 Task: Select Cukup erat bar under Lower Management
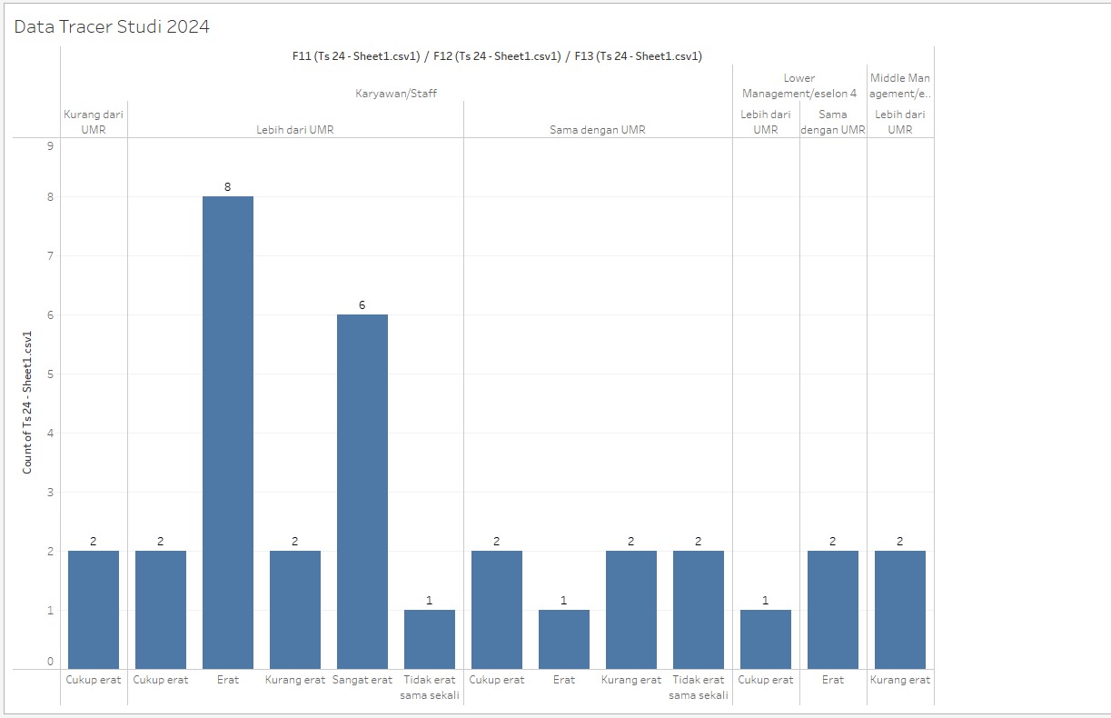(x=766, y=639)
